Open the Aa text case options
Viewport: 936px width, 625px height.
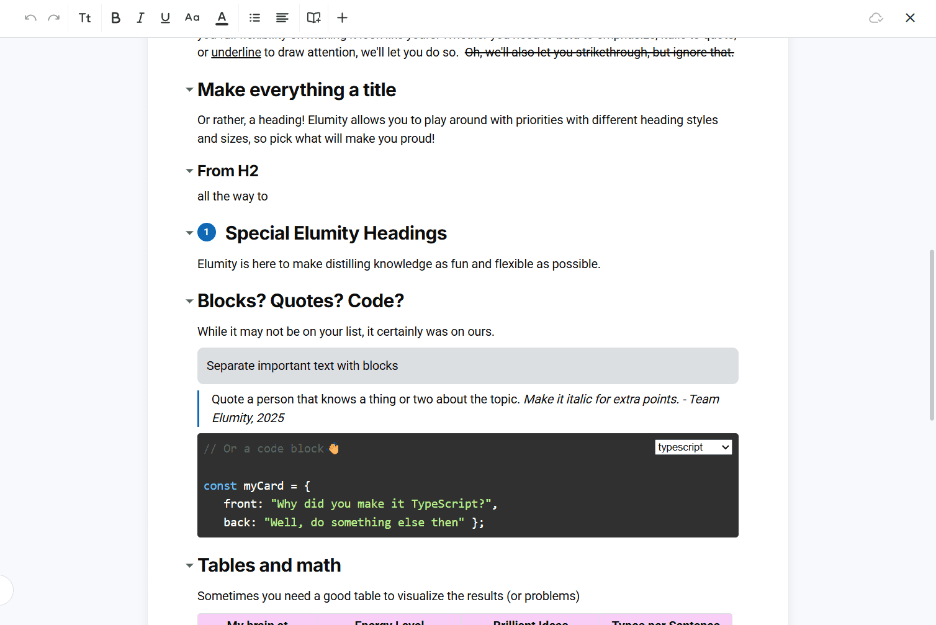(x=192, y=18)
